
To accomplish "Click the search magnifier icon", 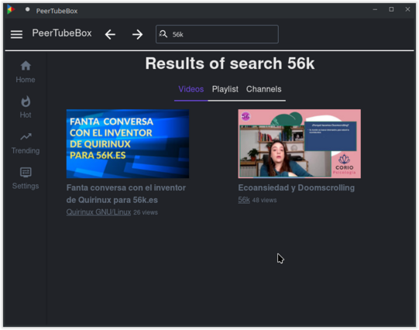I will [x=163, y=34].
